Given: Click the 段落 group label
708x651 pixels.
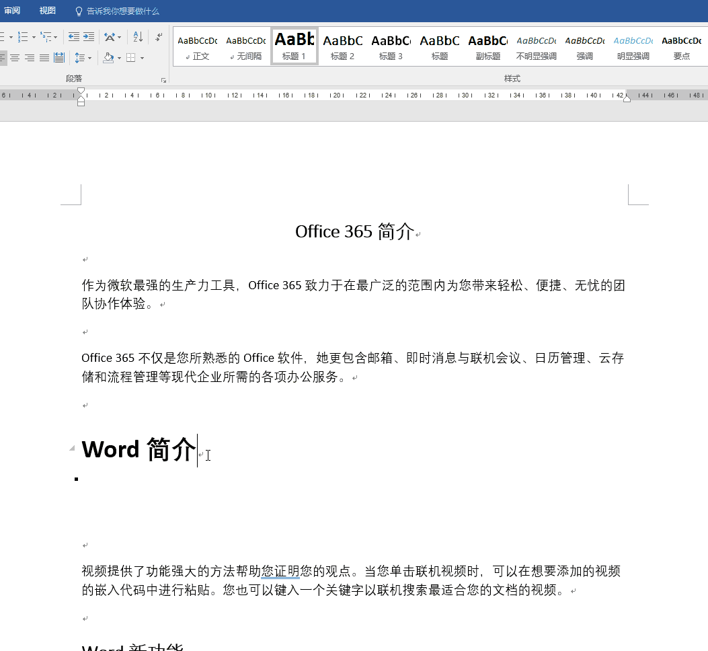Looking at the screenshot, I should [x=73, y=79].
